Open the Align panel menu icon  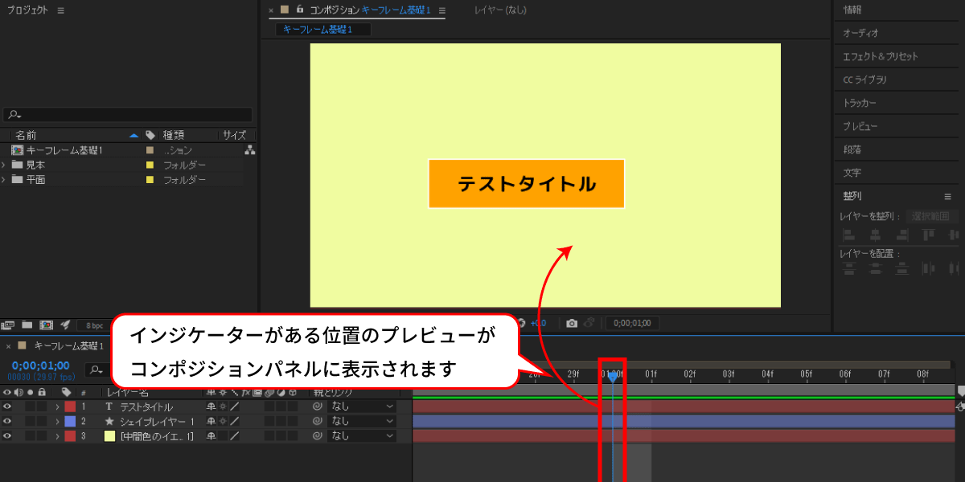click(947, 196)
